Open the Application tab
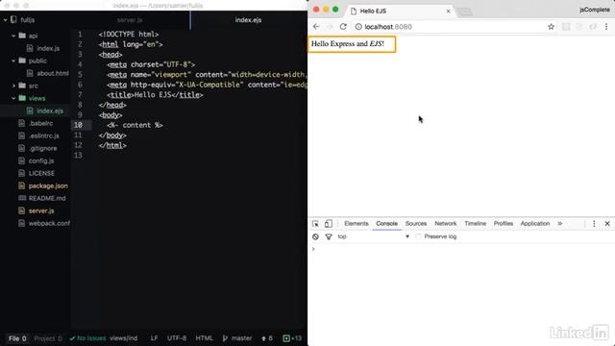This screenshot has height=346, width=615. pos(535,224)
